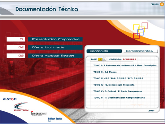
Task: Open Oferta Acrobat Reader
Action: pos(55,55)
